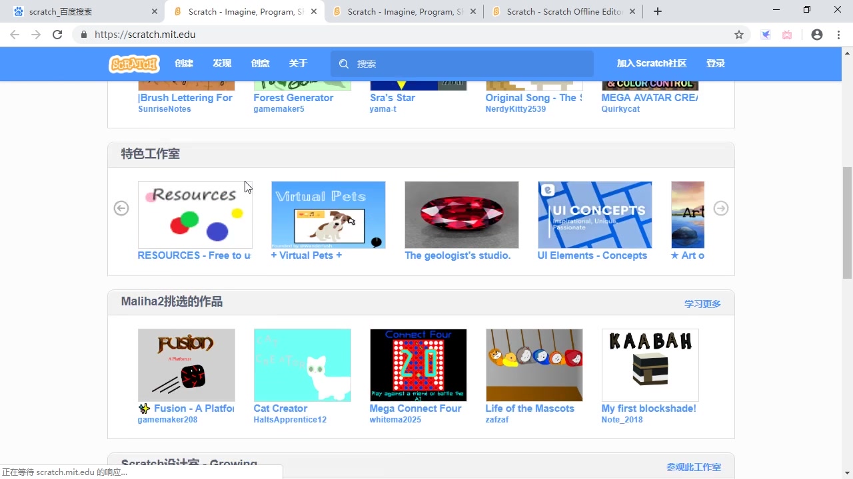
Task: Open Chrome three-dot menu
Action: [838, 35]
